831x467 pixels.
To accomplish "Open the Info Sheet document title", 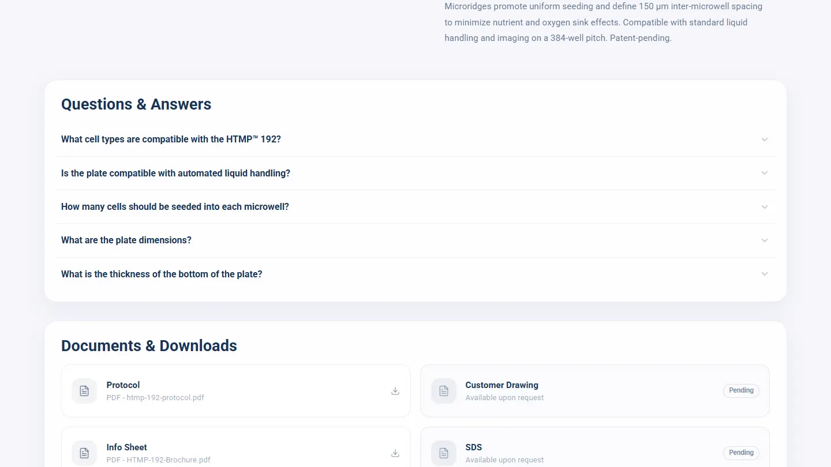I will pyautogui.click(x=126, y=447).
